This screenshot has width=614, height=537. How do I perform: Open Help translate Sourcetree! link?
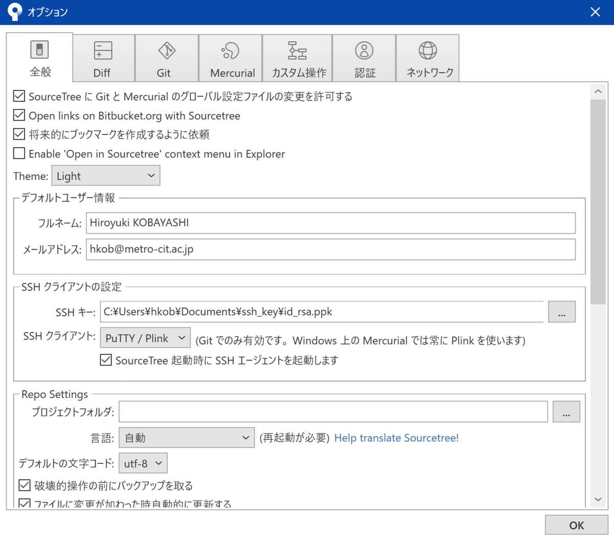click(x=397, y=438)
